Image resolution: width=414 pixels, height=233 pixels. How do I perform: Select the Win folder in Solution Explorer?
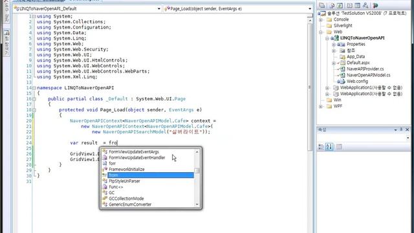[x=337, y=100]
